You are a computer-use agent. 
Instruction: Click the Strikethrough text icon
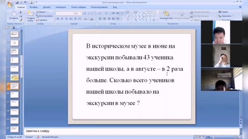pyautogui.click(x=71, y=19)
